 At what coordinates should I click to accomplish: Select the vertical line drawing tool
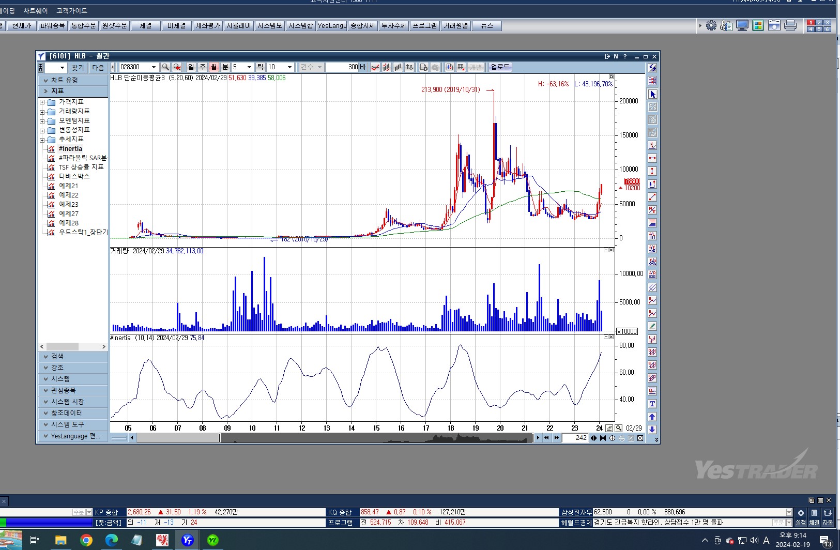[652, 171]
